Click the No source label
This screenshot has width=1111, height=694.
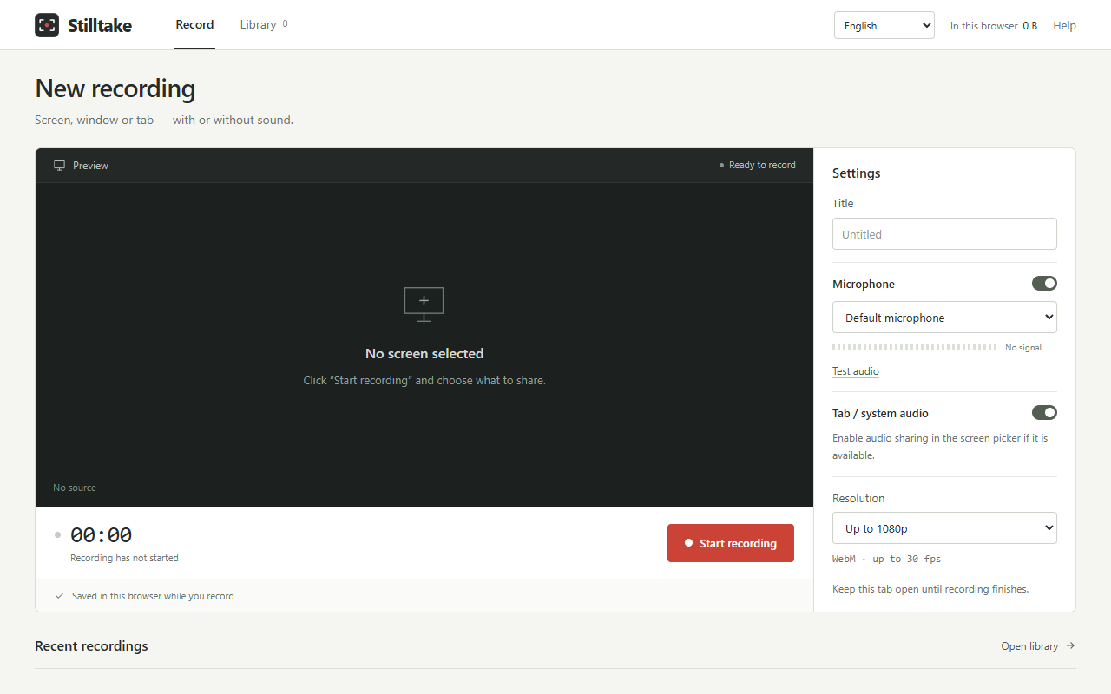tap(75, 488)
